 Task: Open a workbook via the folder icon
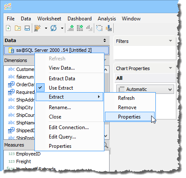coord(18,28)
